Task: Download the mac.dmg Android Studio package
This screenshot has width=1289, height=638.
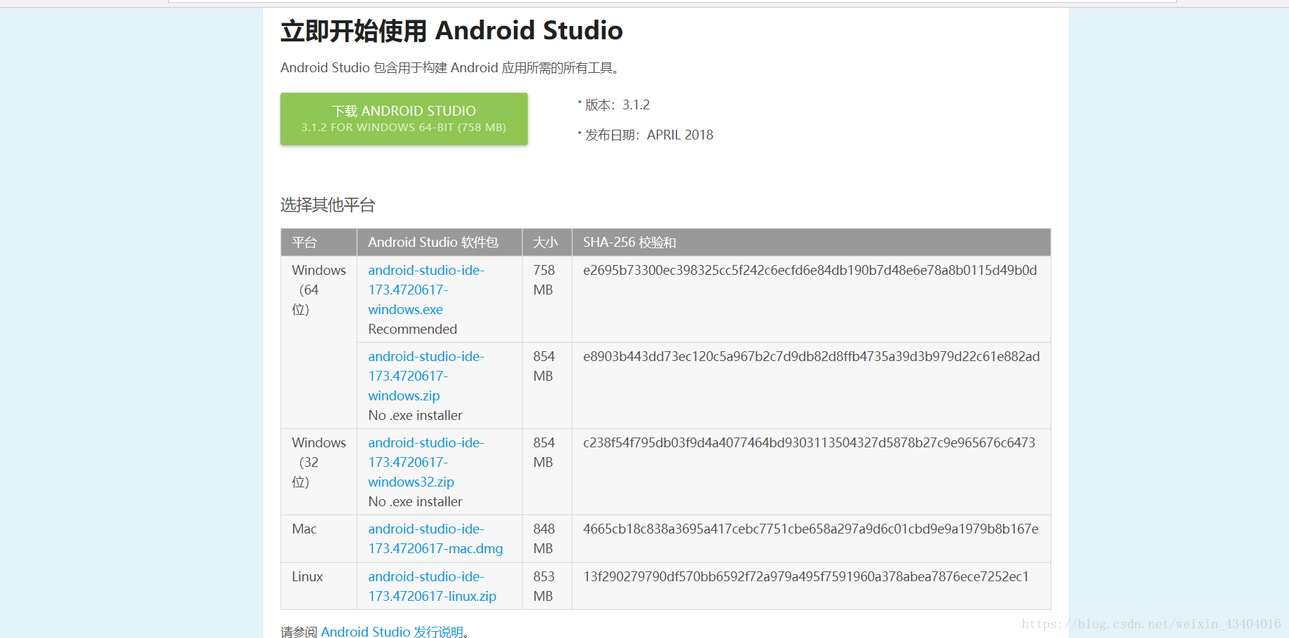Action: click(x=435, y=538)
